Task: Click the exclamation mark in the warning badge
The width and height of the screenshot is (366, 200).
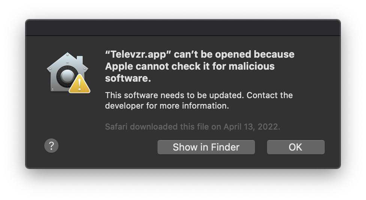Action: 79,85
